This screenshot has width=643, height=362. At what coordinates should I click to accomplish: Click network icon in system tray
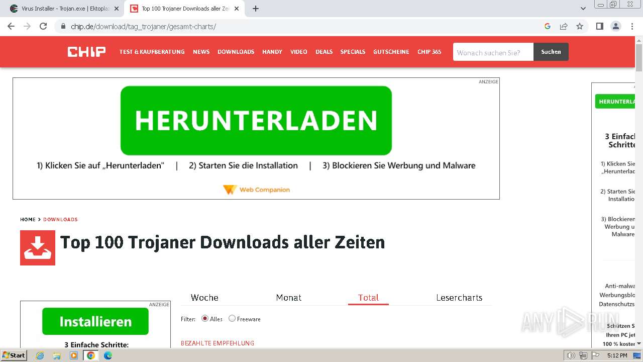583,355
